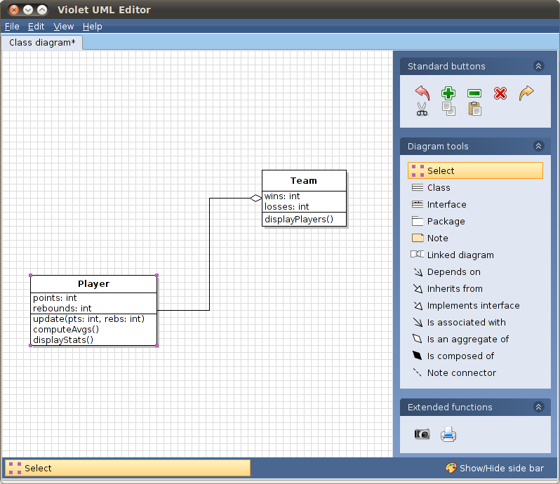Click the printer icon
The image size is (560, 484).
[448, 435]
